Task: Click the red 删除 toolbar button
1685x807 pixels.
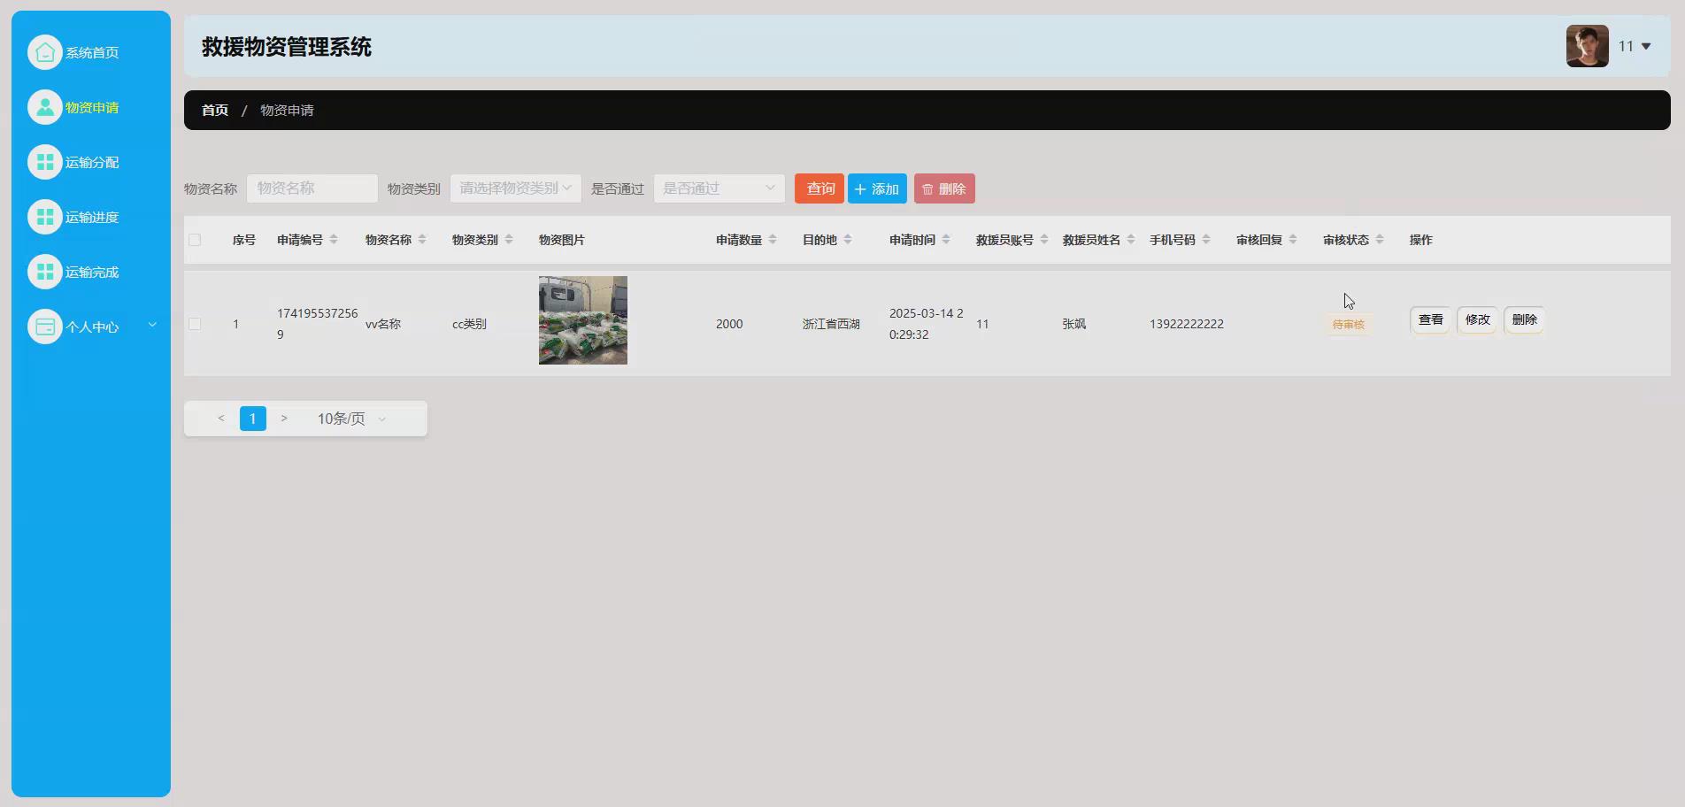Action: pos(944,188)
